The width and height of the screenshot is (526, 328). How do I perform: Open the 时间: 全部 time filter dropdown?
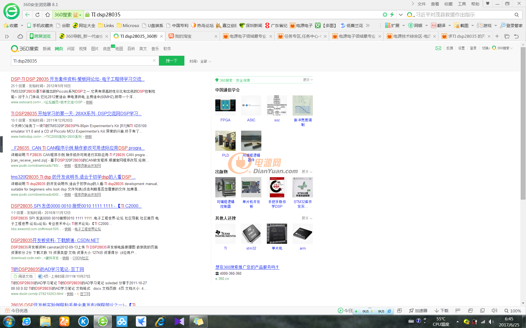(200, 61)
